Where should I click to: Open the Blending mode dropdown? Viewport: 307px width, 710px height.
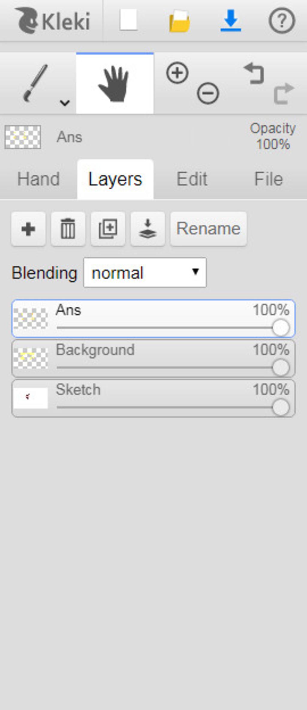(x=145, y=272)
